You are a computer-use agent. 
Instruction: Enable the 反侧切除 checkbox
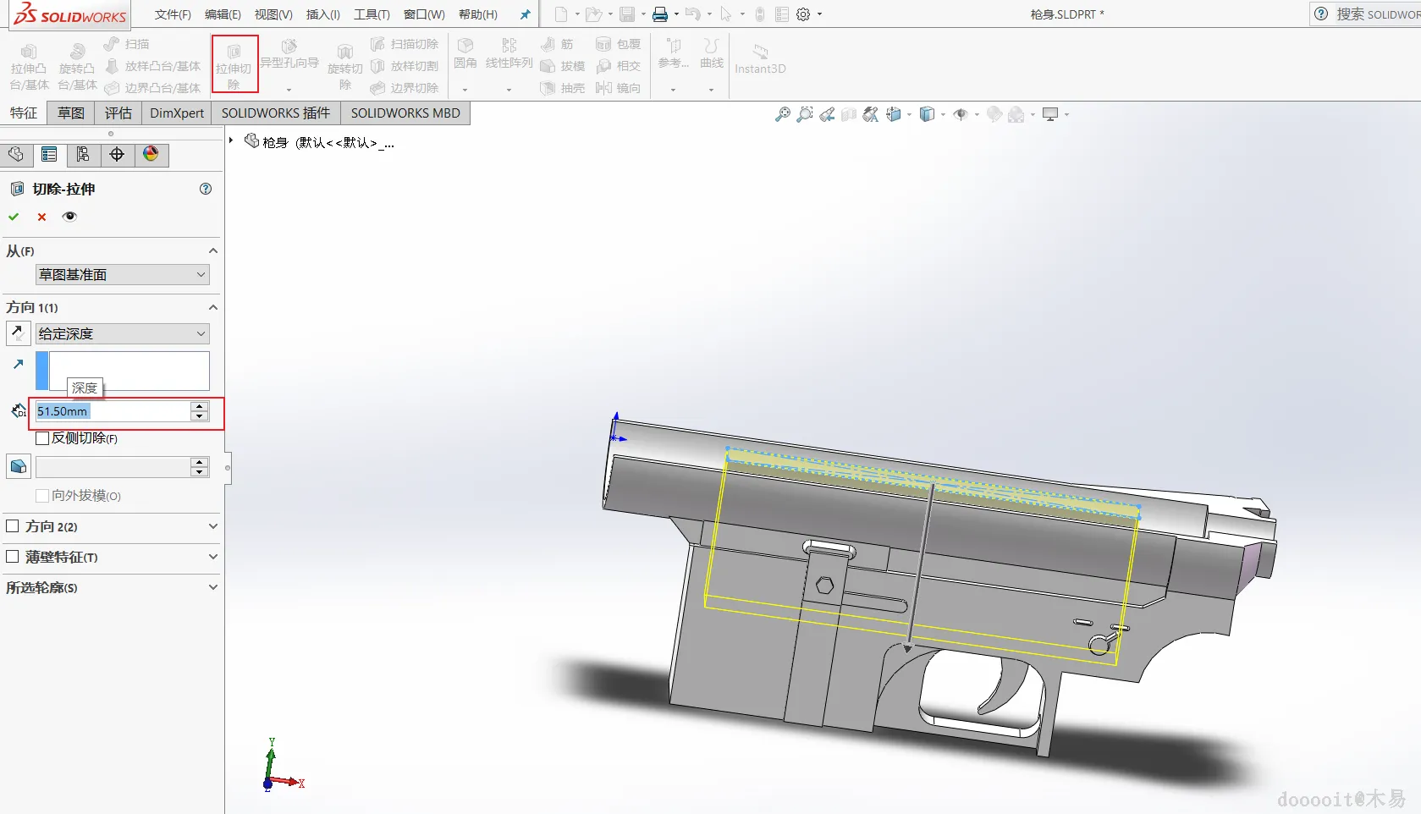coord(42,438)
